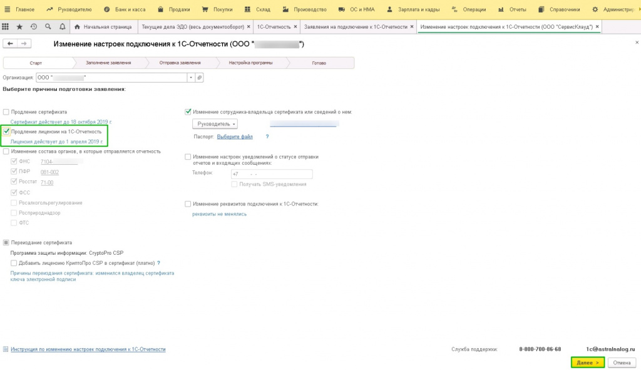This screenshot has width=641, height=370.
Task: Open link Сертификат действует до 18 октября 2019
Action: (61, 122)
